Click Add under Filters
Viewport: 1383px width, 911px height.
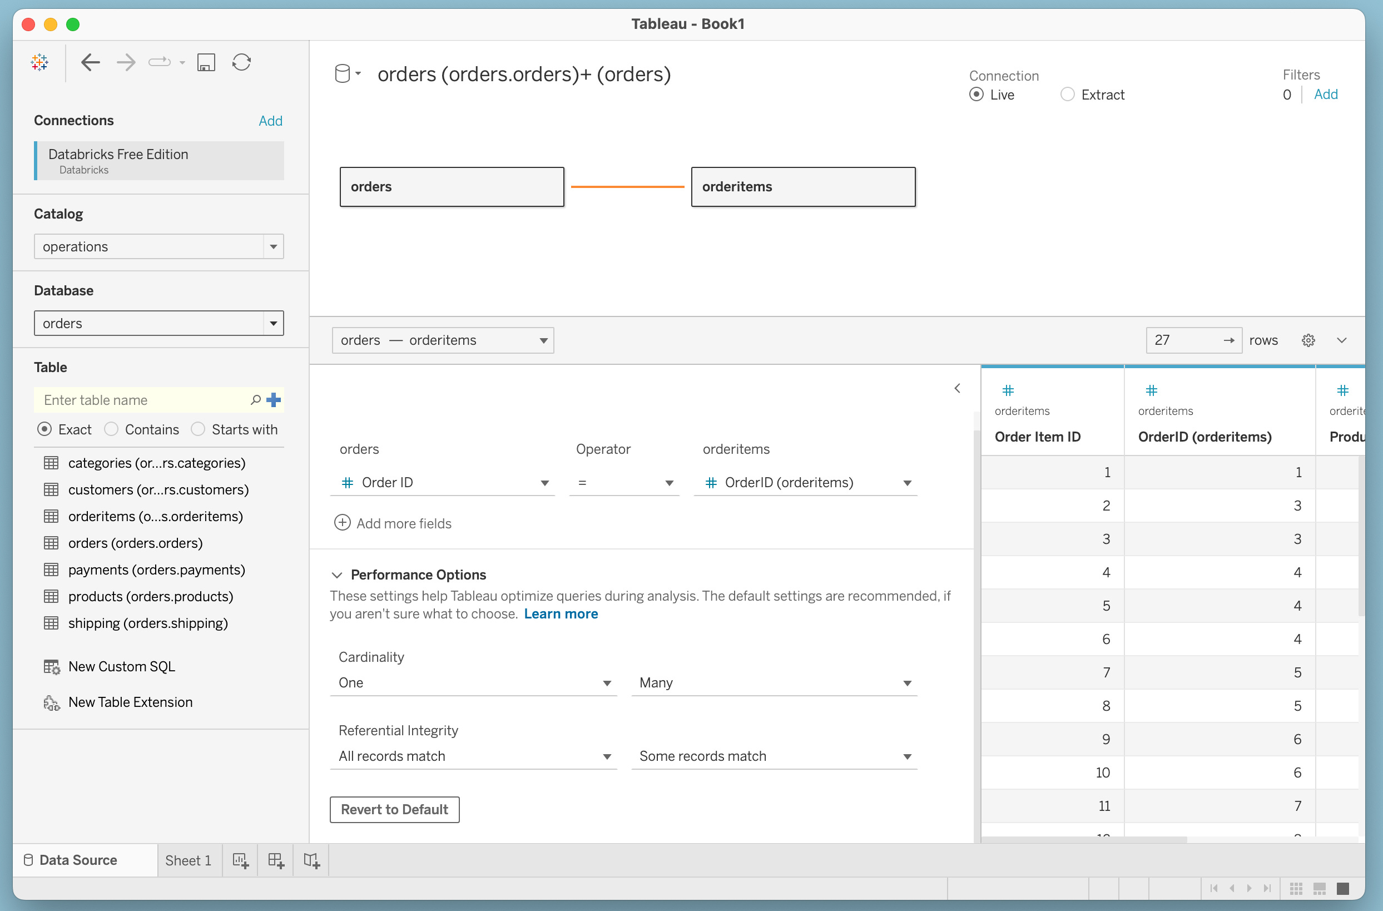[x=1326, y=94]
